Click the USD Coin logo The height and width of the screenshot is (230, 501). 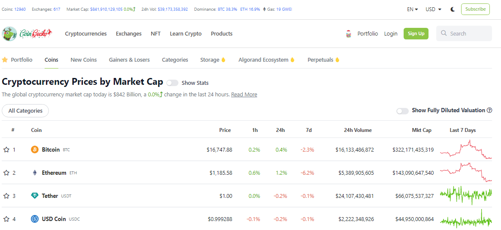(34, 219)
